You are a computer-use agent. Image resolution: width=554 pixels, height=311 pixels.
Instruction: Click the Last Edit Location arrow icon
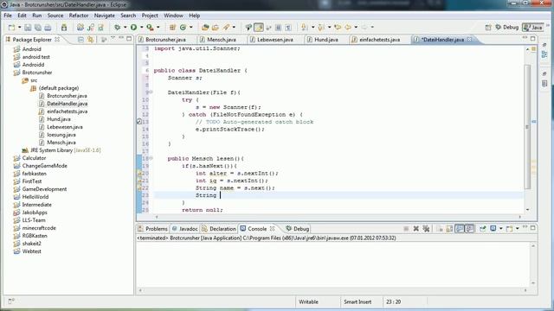pos(338,27)
